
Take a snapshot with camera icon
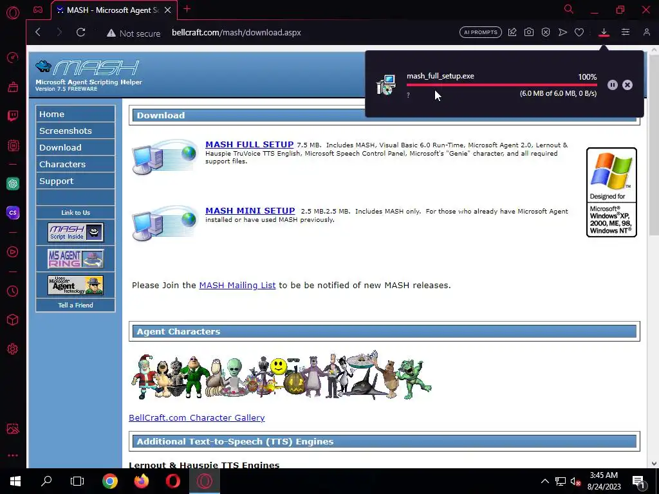click(529, 32)
